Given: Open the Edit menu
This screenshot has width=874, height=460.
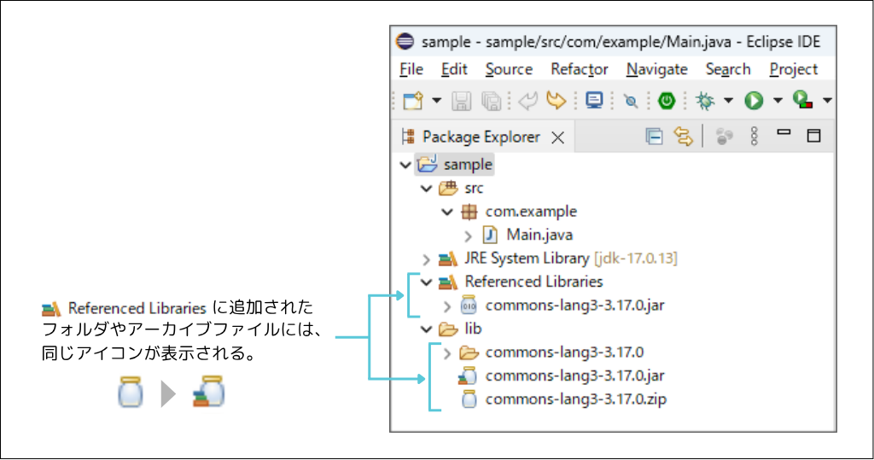Looking at the screenshot, I should (x=454, y=69).
